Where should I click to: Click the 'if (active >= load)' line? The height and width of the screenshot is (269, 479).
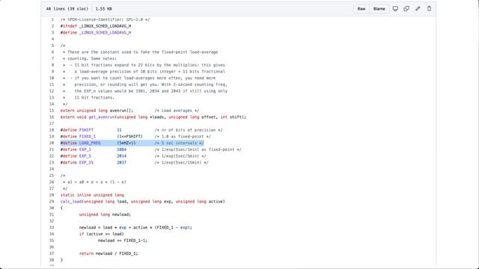(102, 234)
